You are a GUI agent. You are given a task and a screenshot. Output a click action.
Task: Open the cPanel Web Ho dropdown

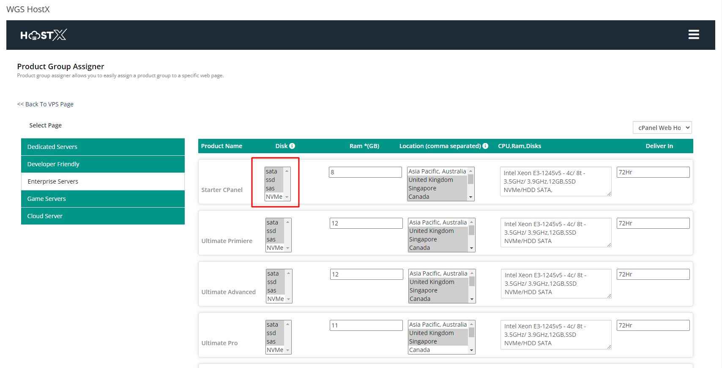pos(662,128)
